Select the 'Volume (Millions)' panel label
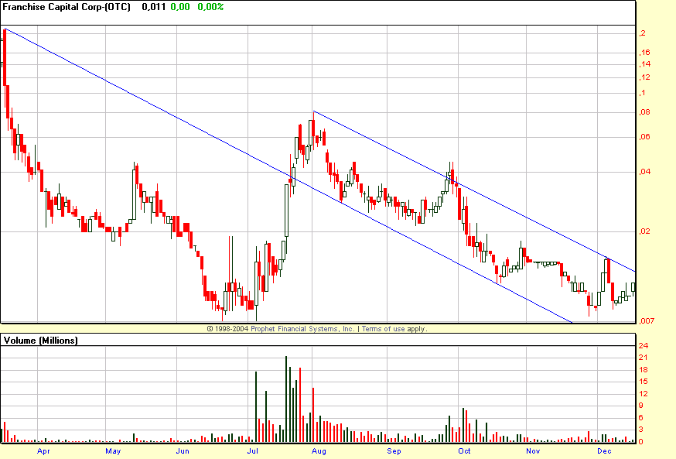676x459 pixels. coord(40,341)
